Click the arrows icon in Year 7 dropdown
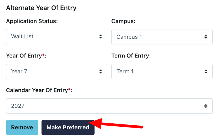This screenshot has height=137, width=218. coord(101,72)
